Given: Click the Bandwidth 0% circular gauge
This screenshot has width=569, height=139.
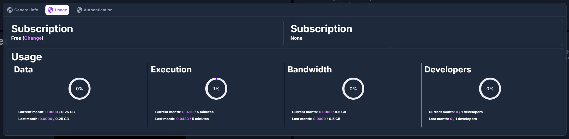Looking at the screenshot, I should point(353,89).
